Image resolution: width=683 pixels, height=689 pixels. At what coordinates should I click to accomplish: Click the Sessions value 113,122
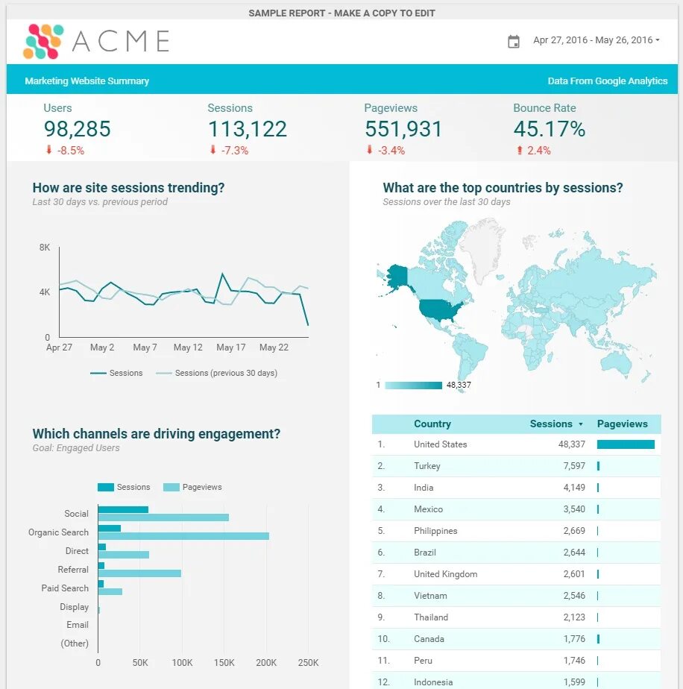click(248, 129)
